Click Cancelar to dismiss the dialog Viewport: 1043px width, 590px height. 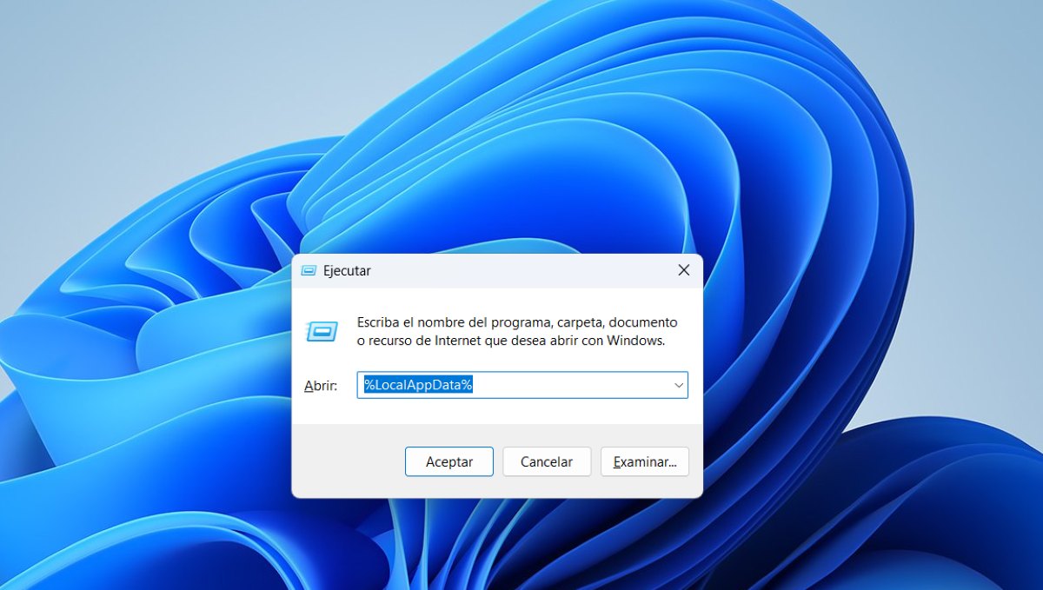point(547,461)
